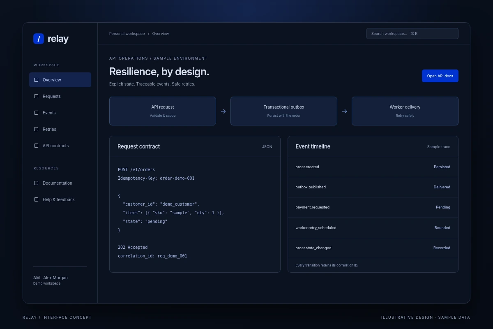Image resolution: width=493 pixels, height=329 pixels.
Task: Click the square icon beside Help & feedback
Action: point(36,199)
